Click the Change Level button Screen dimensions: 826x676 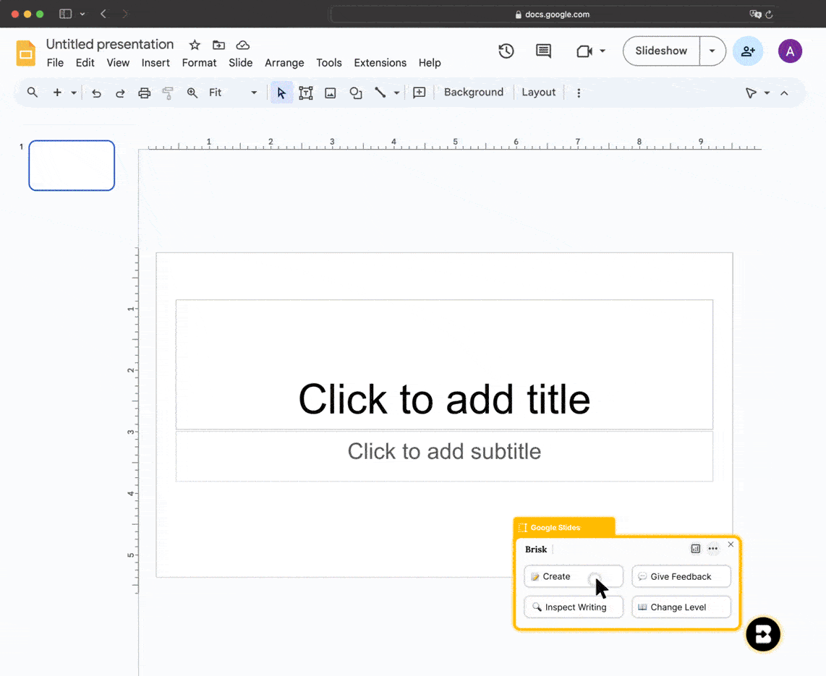(681, 607)
